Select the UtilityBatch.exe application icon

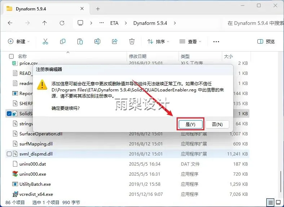click(15, 184)
